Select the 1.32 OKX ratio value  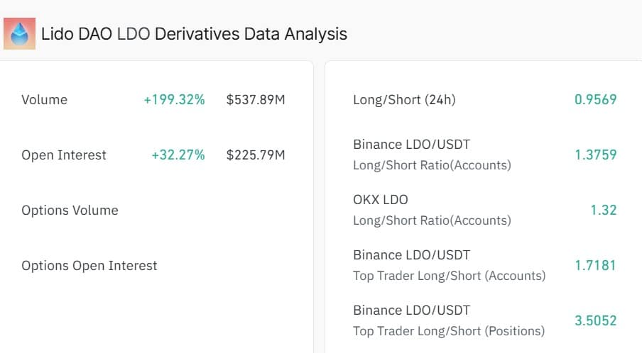[x=604, y=210]
